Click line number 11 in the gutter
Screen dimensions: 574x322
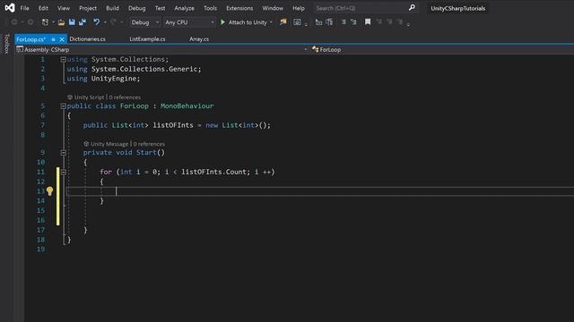40,172
